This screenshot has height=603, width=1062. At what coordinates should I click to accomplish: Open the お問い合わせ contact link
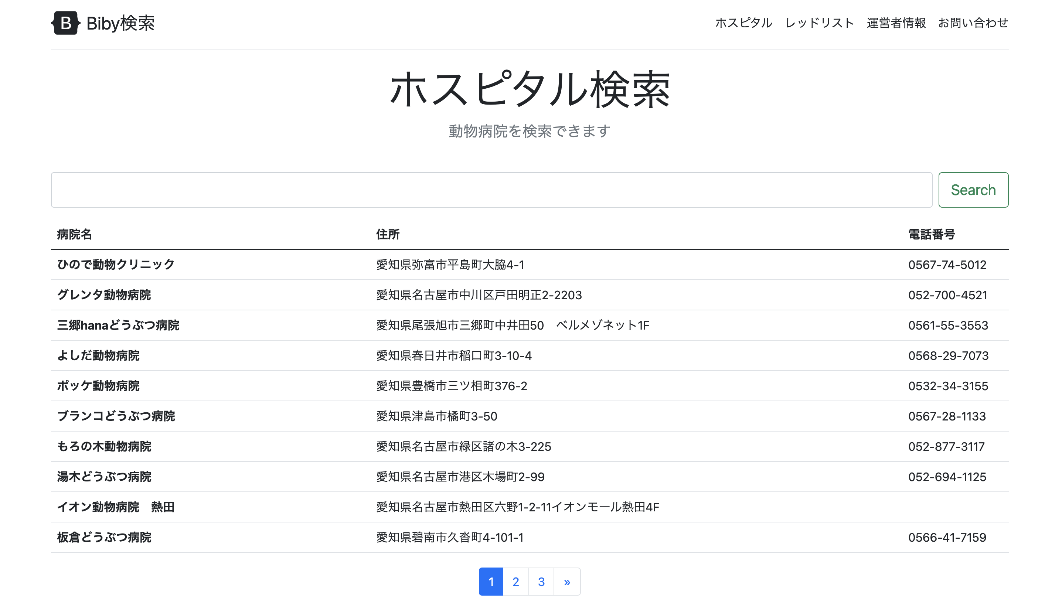(973, 23)
